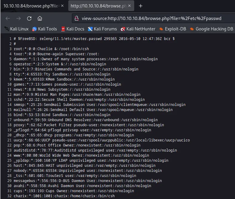Click the _ypldap YP LDAP line
Image resolution: width=235 pixels, height=199 pixels.
pyautogui.click(x=91, y=161)
